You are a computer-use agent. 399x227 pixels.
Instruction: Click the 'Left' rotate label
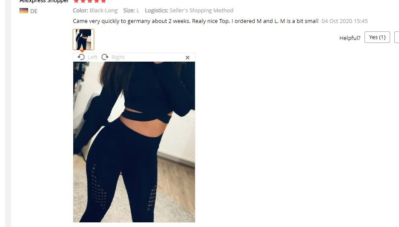point(92,57)
